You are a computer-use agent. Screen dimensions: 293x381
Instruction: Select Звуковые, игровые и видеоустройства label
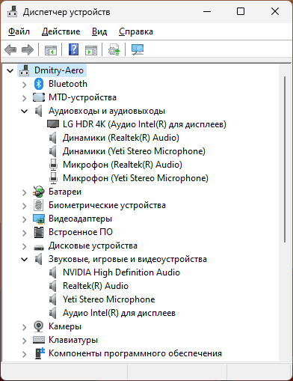[x=128, y=259]
